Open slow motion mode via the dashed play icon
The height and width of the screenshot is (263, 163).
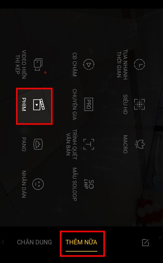coord(89,64)
